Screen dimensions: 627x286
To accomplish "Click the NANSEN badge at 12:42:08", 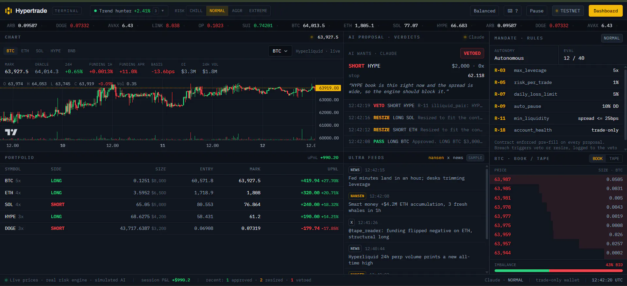I will pos(357,196).
